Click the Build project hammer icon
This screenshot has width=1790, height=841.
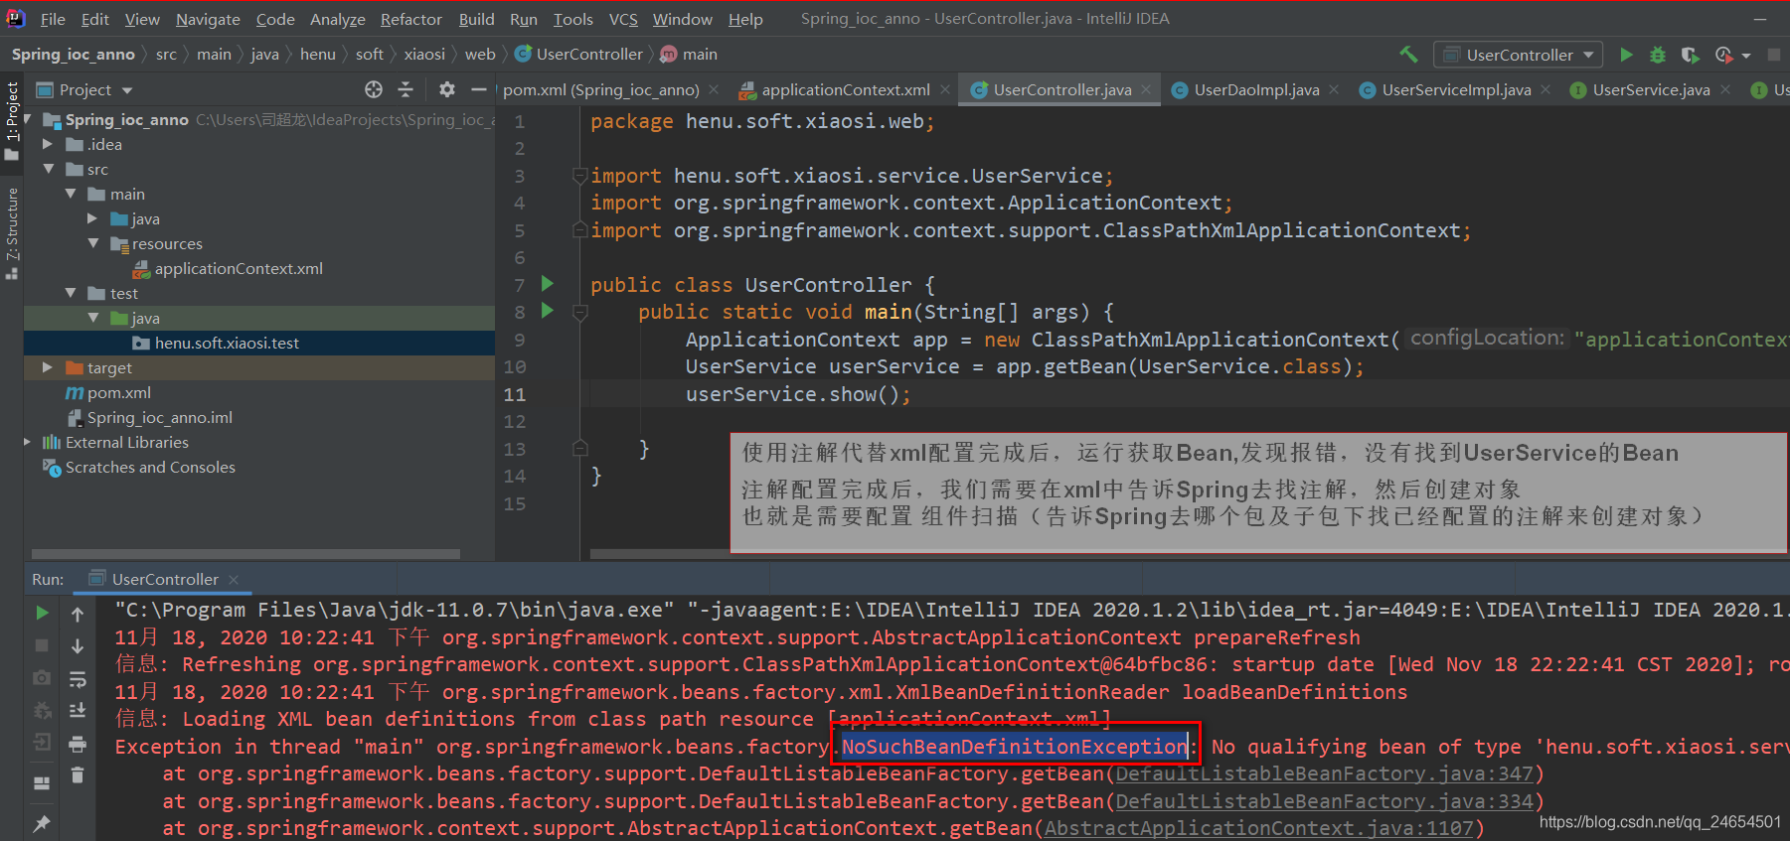click(1408, 55)
